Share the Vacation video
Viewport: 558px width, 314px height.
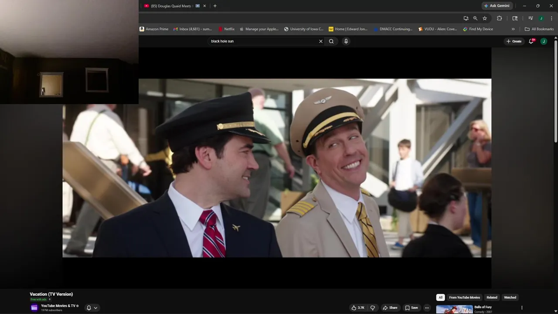pos(390,308)
